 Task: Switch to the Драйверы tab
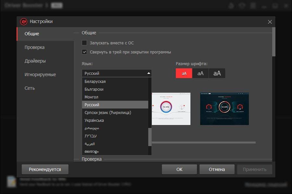[45, 61]
